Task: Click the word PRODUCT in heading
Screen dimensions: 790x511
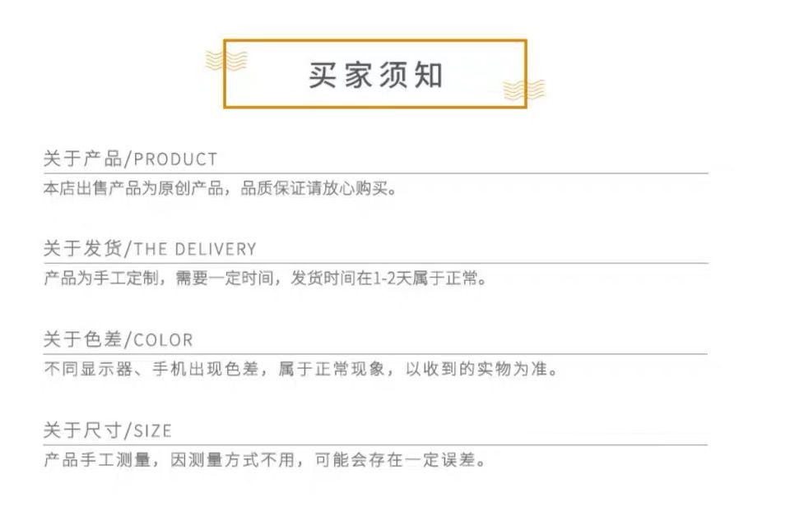Action: click(x=175, y=159)
